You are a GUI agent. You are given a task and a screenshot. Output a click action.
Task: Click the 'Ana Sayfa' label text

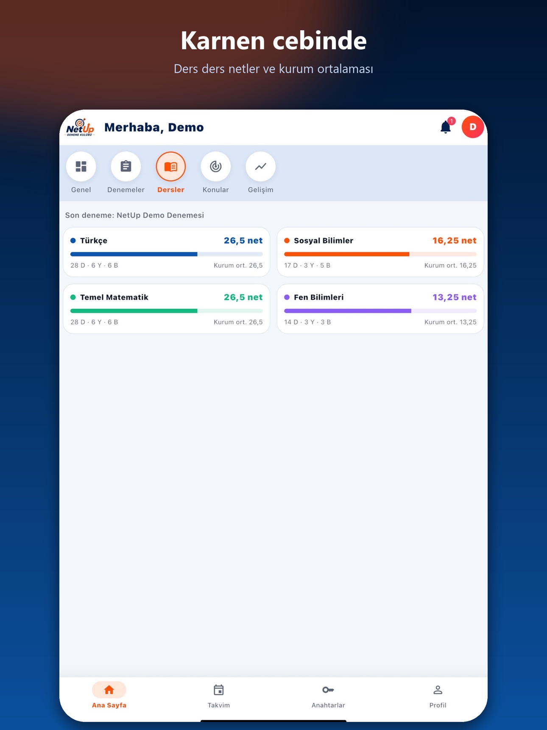click(109, 705)
